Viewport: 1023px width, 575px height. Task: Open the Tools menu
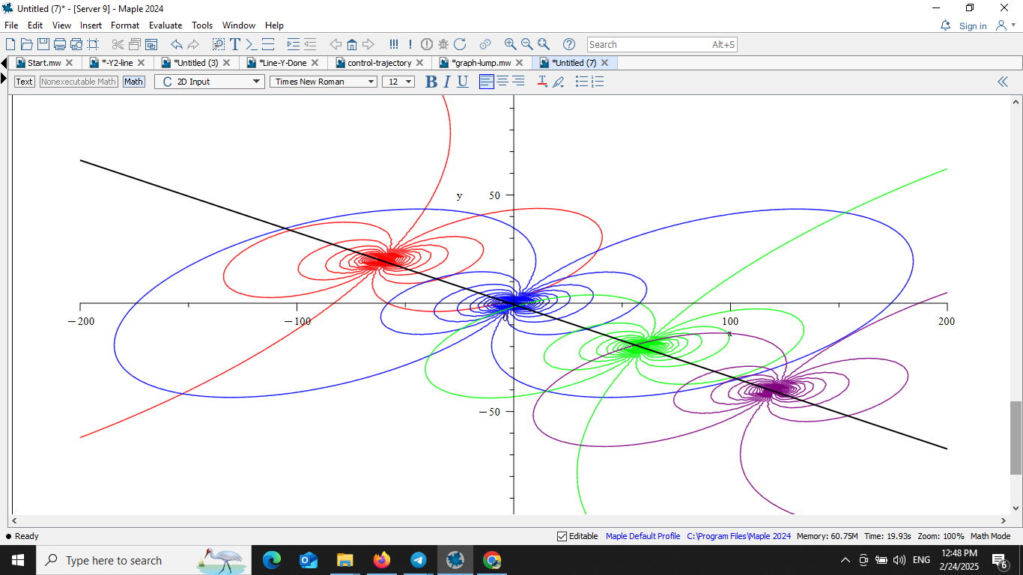coord(202,25)
